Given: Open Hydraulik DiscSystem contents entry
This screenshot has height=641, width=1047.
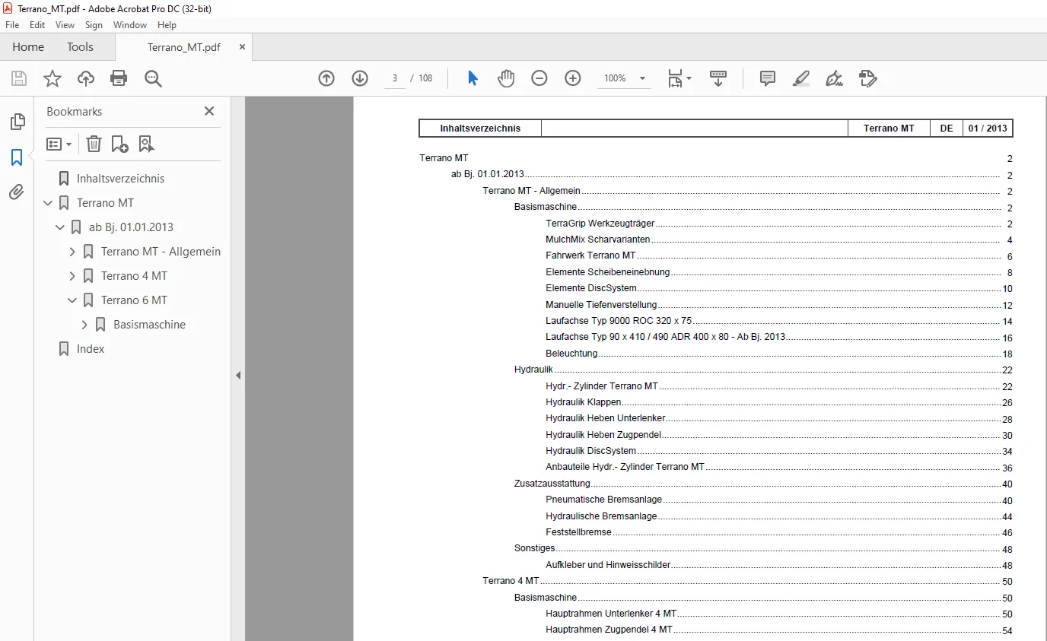Looking at the screenshot, I should pyautogui.click(x=590, y=451).
